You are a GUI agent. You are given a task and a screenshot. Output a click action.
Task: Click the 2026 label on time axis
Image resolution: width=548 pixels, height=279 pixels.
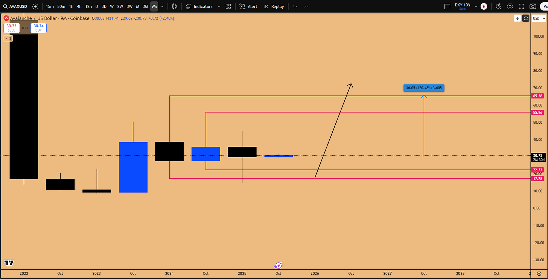[x=315, y=274]
